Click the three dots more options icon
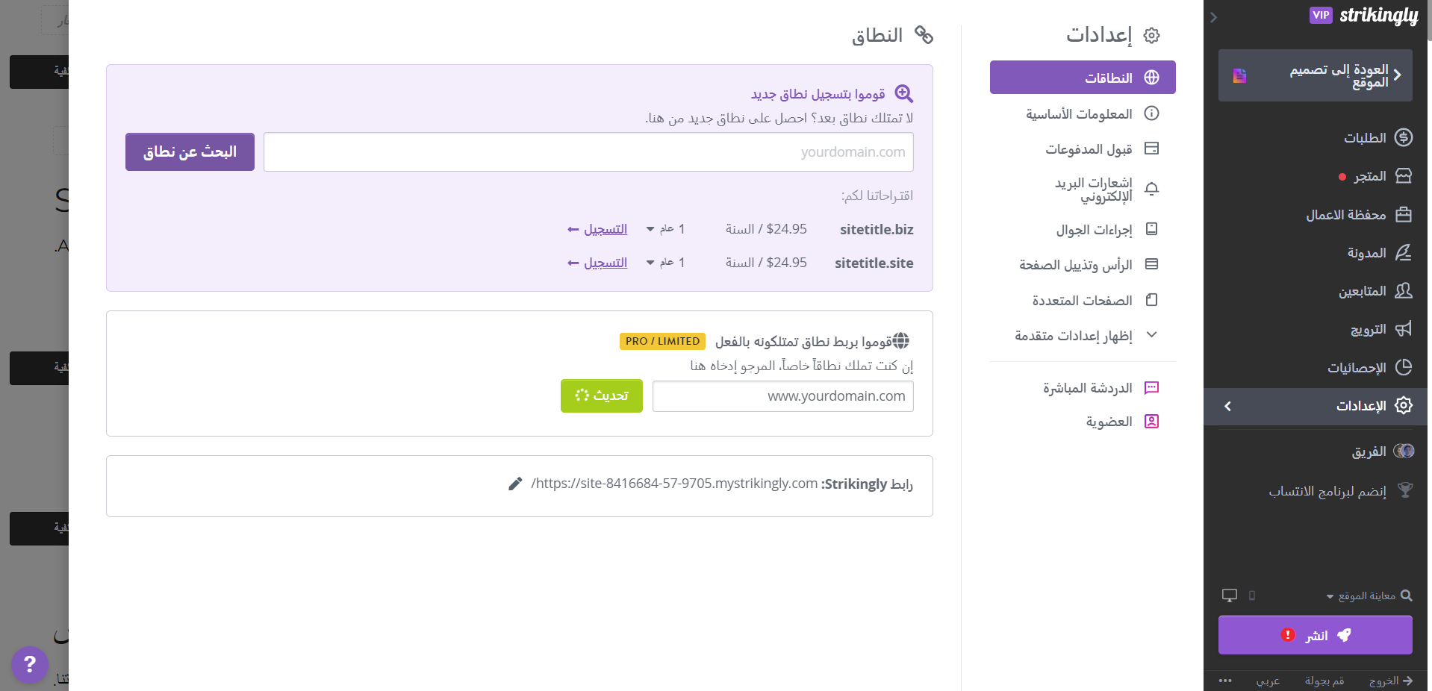Screen dimensions: 1432x691 pyautogui.click(x=1225, y=681)
